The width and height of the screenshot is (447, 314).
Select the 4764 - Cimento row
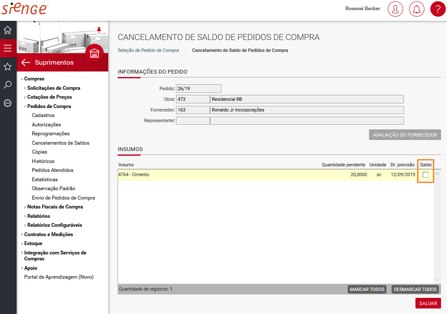click(x=276, y=174)
